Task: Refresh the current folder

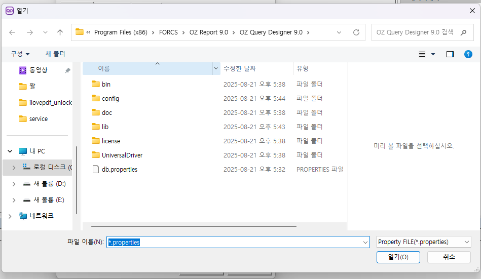Action: 356,32
